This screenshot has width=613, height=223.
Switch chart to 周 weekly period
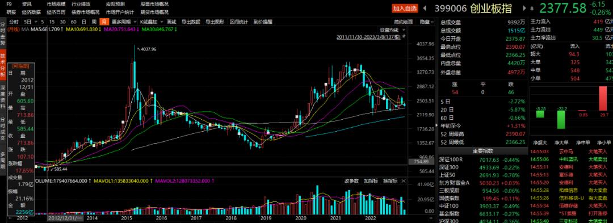(94, 22)
